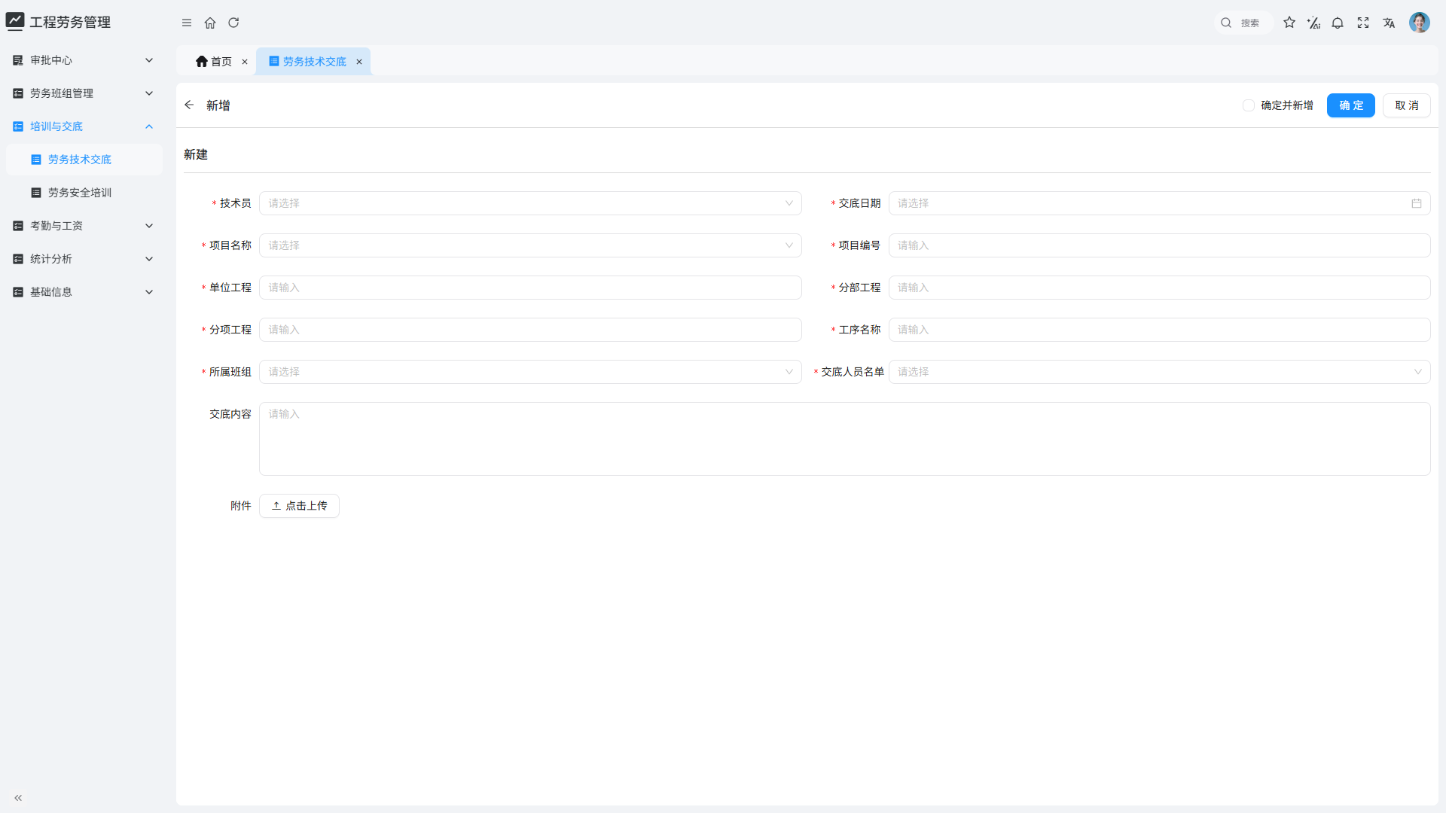Expand the 考勤与工资 menu
The width and height of the screenshot is (1446, 813).
[84, 226]
